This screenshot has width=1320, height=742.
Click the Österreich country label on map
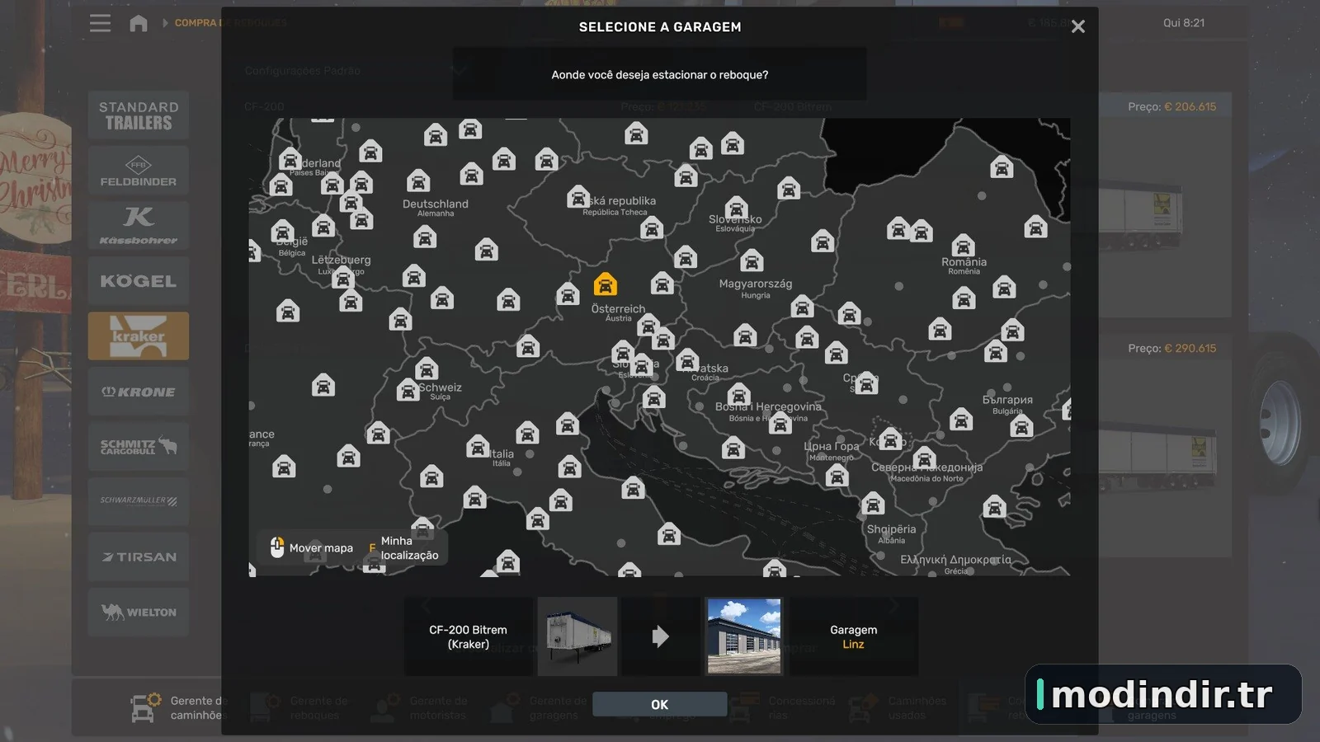(x=618, y=308)
